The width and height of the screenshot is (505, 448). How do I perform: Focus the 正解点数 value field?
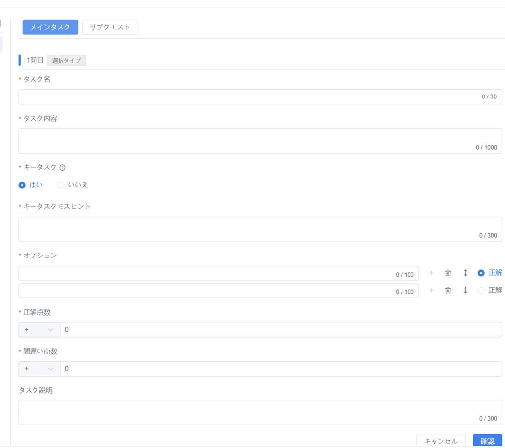pos(281,330)
